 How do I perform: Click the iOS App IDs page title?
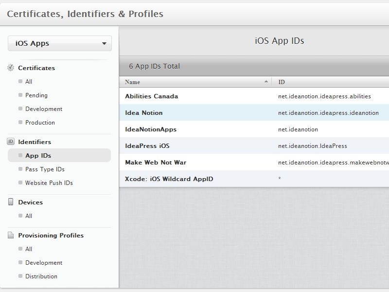coord(280,41)
